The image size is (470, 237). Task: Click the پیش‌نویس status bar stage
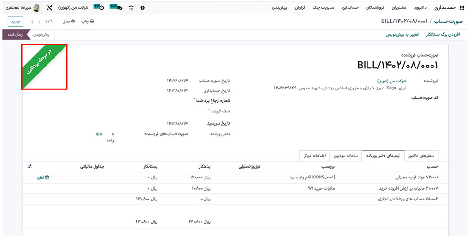coord(43,35)
